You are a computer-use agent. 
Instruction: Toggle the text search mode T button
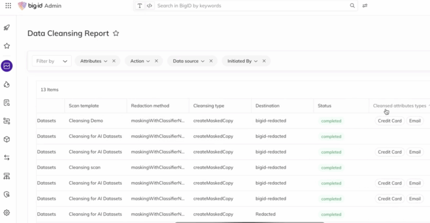point(140,6)
